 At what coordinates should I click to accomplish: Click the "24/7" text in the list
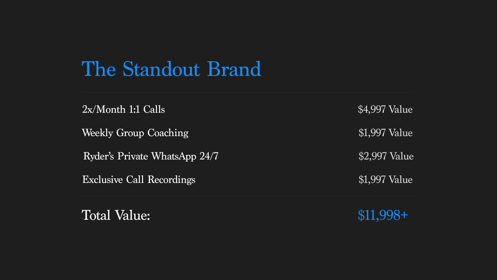coord(209,156)
